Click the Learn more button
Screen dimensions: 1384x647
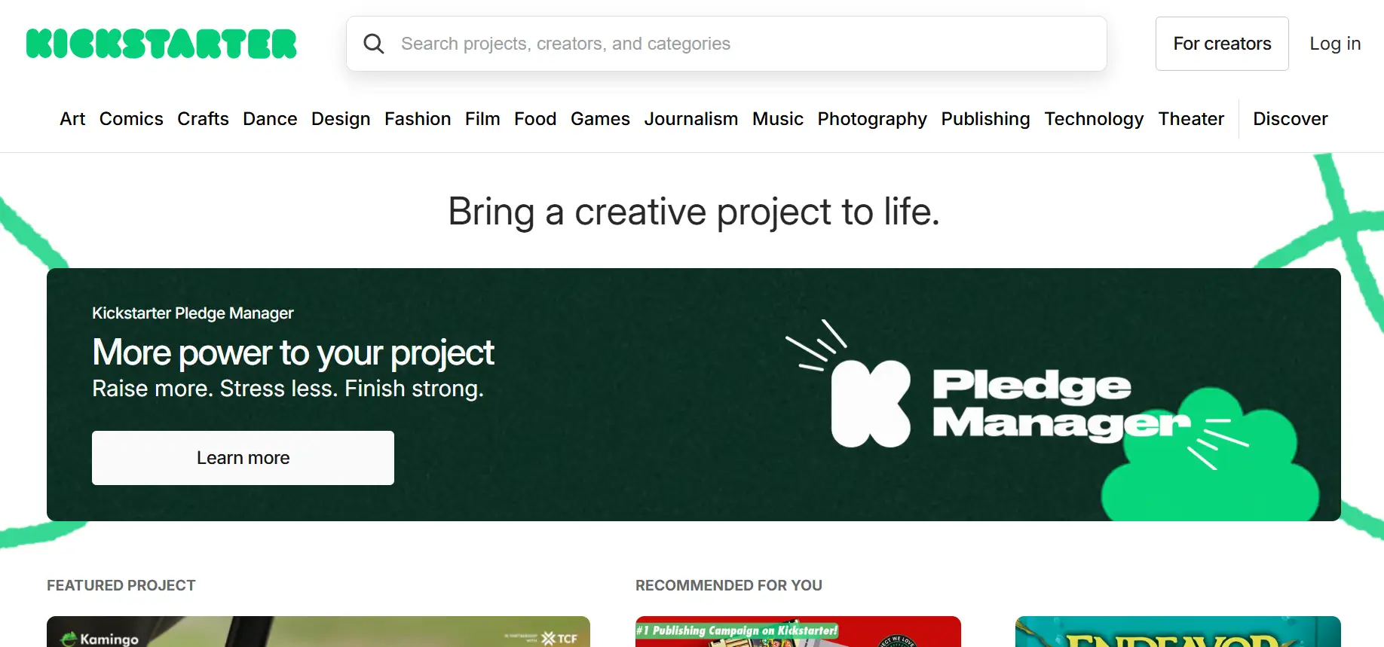(243, 458)
